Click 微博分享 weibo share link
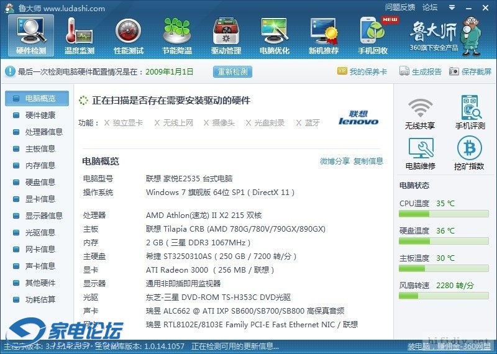This screenshot has width=497, height=354. click(334, 161)
